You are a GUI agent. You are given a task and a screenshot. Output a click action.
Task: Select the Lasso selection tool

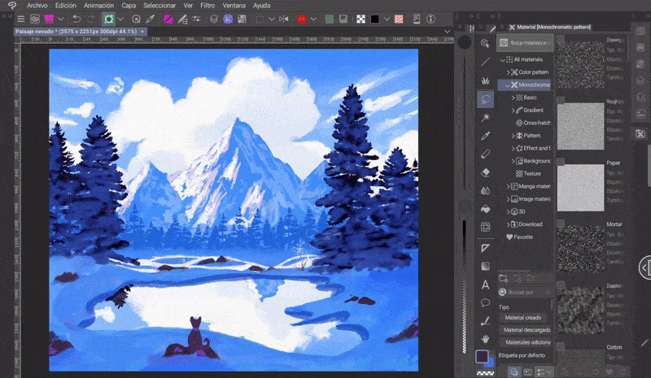(x=485, y=100)
